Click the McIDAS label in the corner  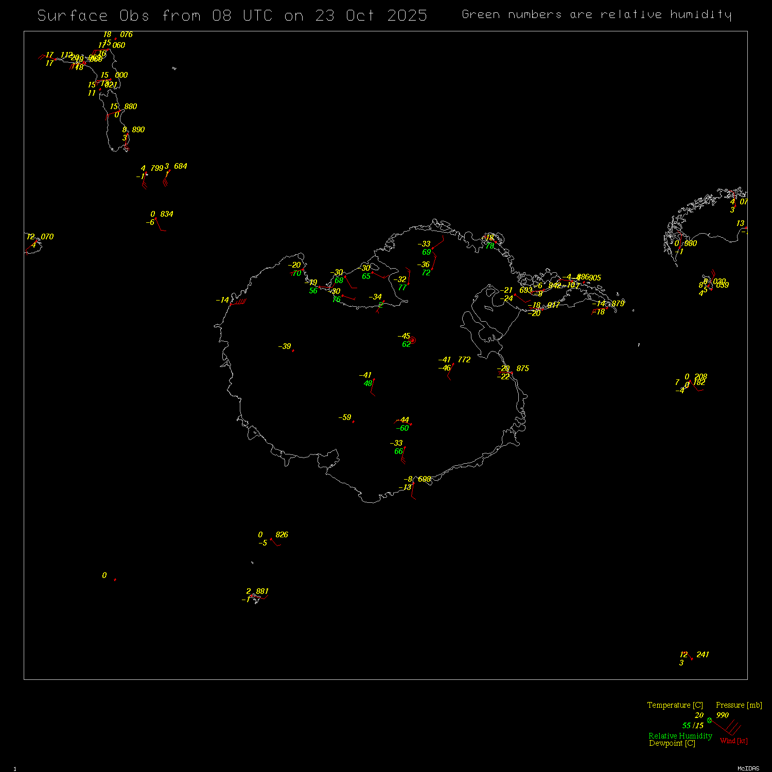coord(748,768)
